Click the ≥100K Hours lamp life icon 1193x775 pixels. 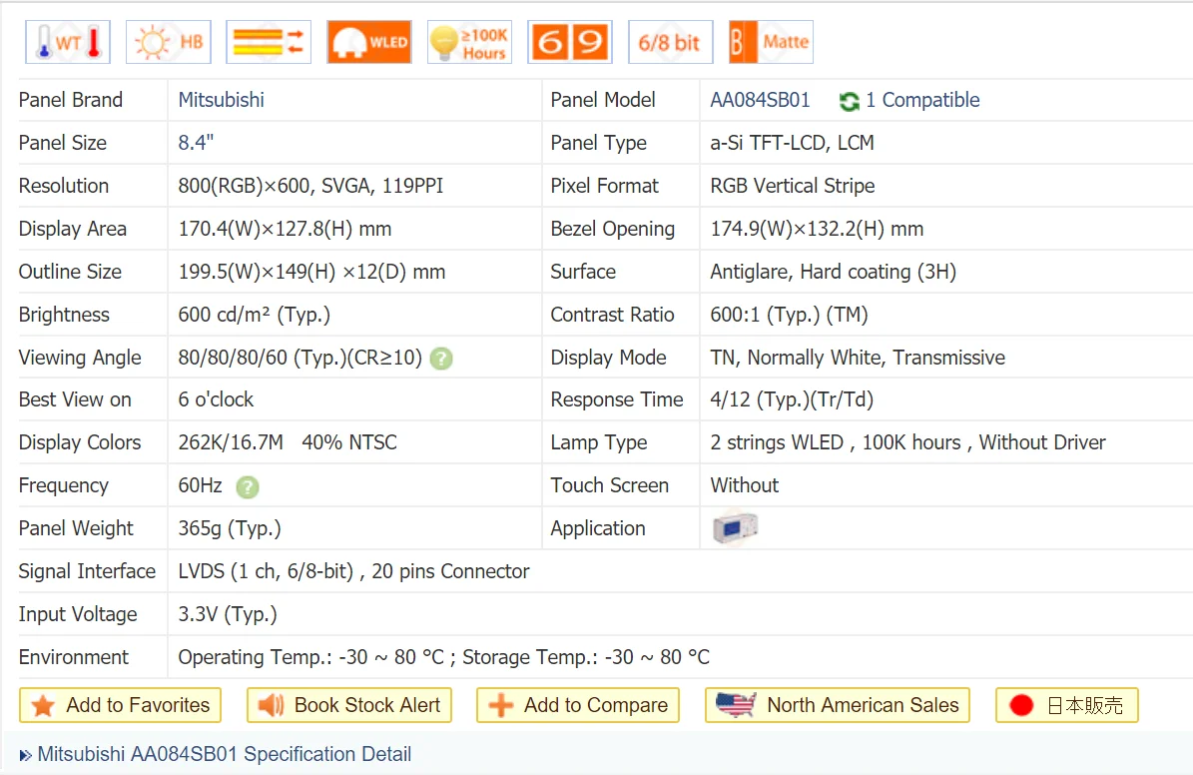pyautogui.click(x=469, y=42)
